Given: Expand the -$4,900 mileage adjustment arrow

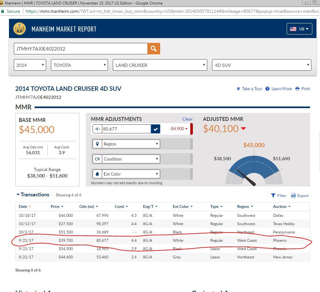Looking at the screenshot, I should pos(186,129).
